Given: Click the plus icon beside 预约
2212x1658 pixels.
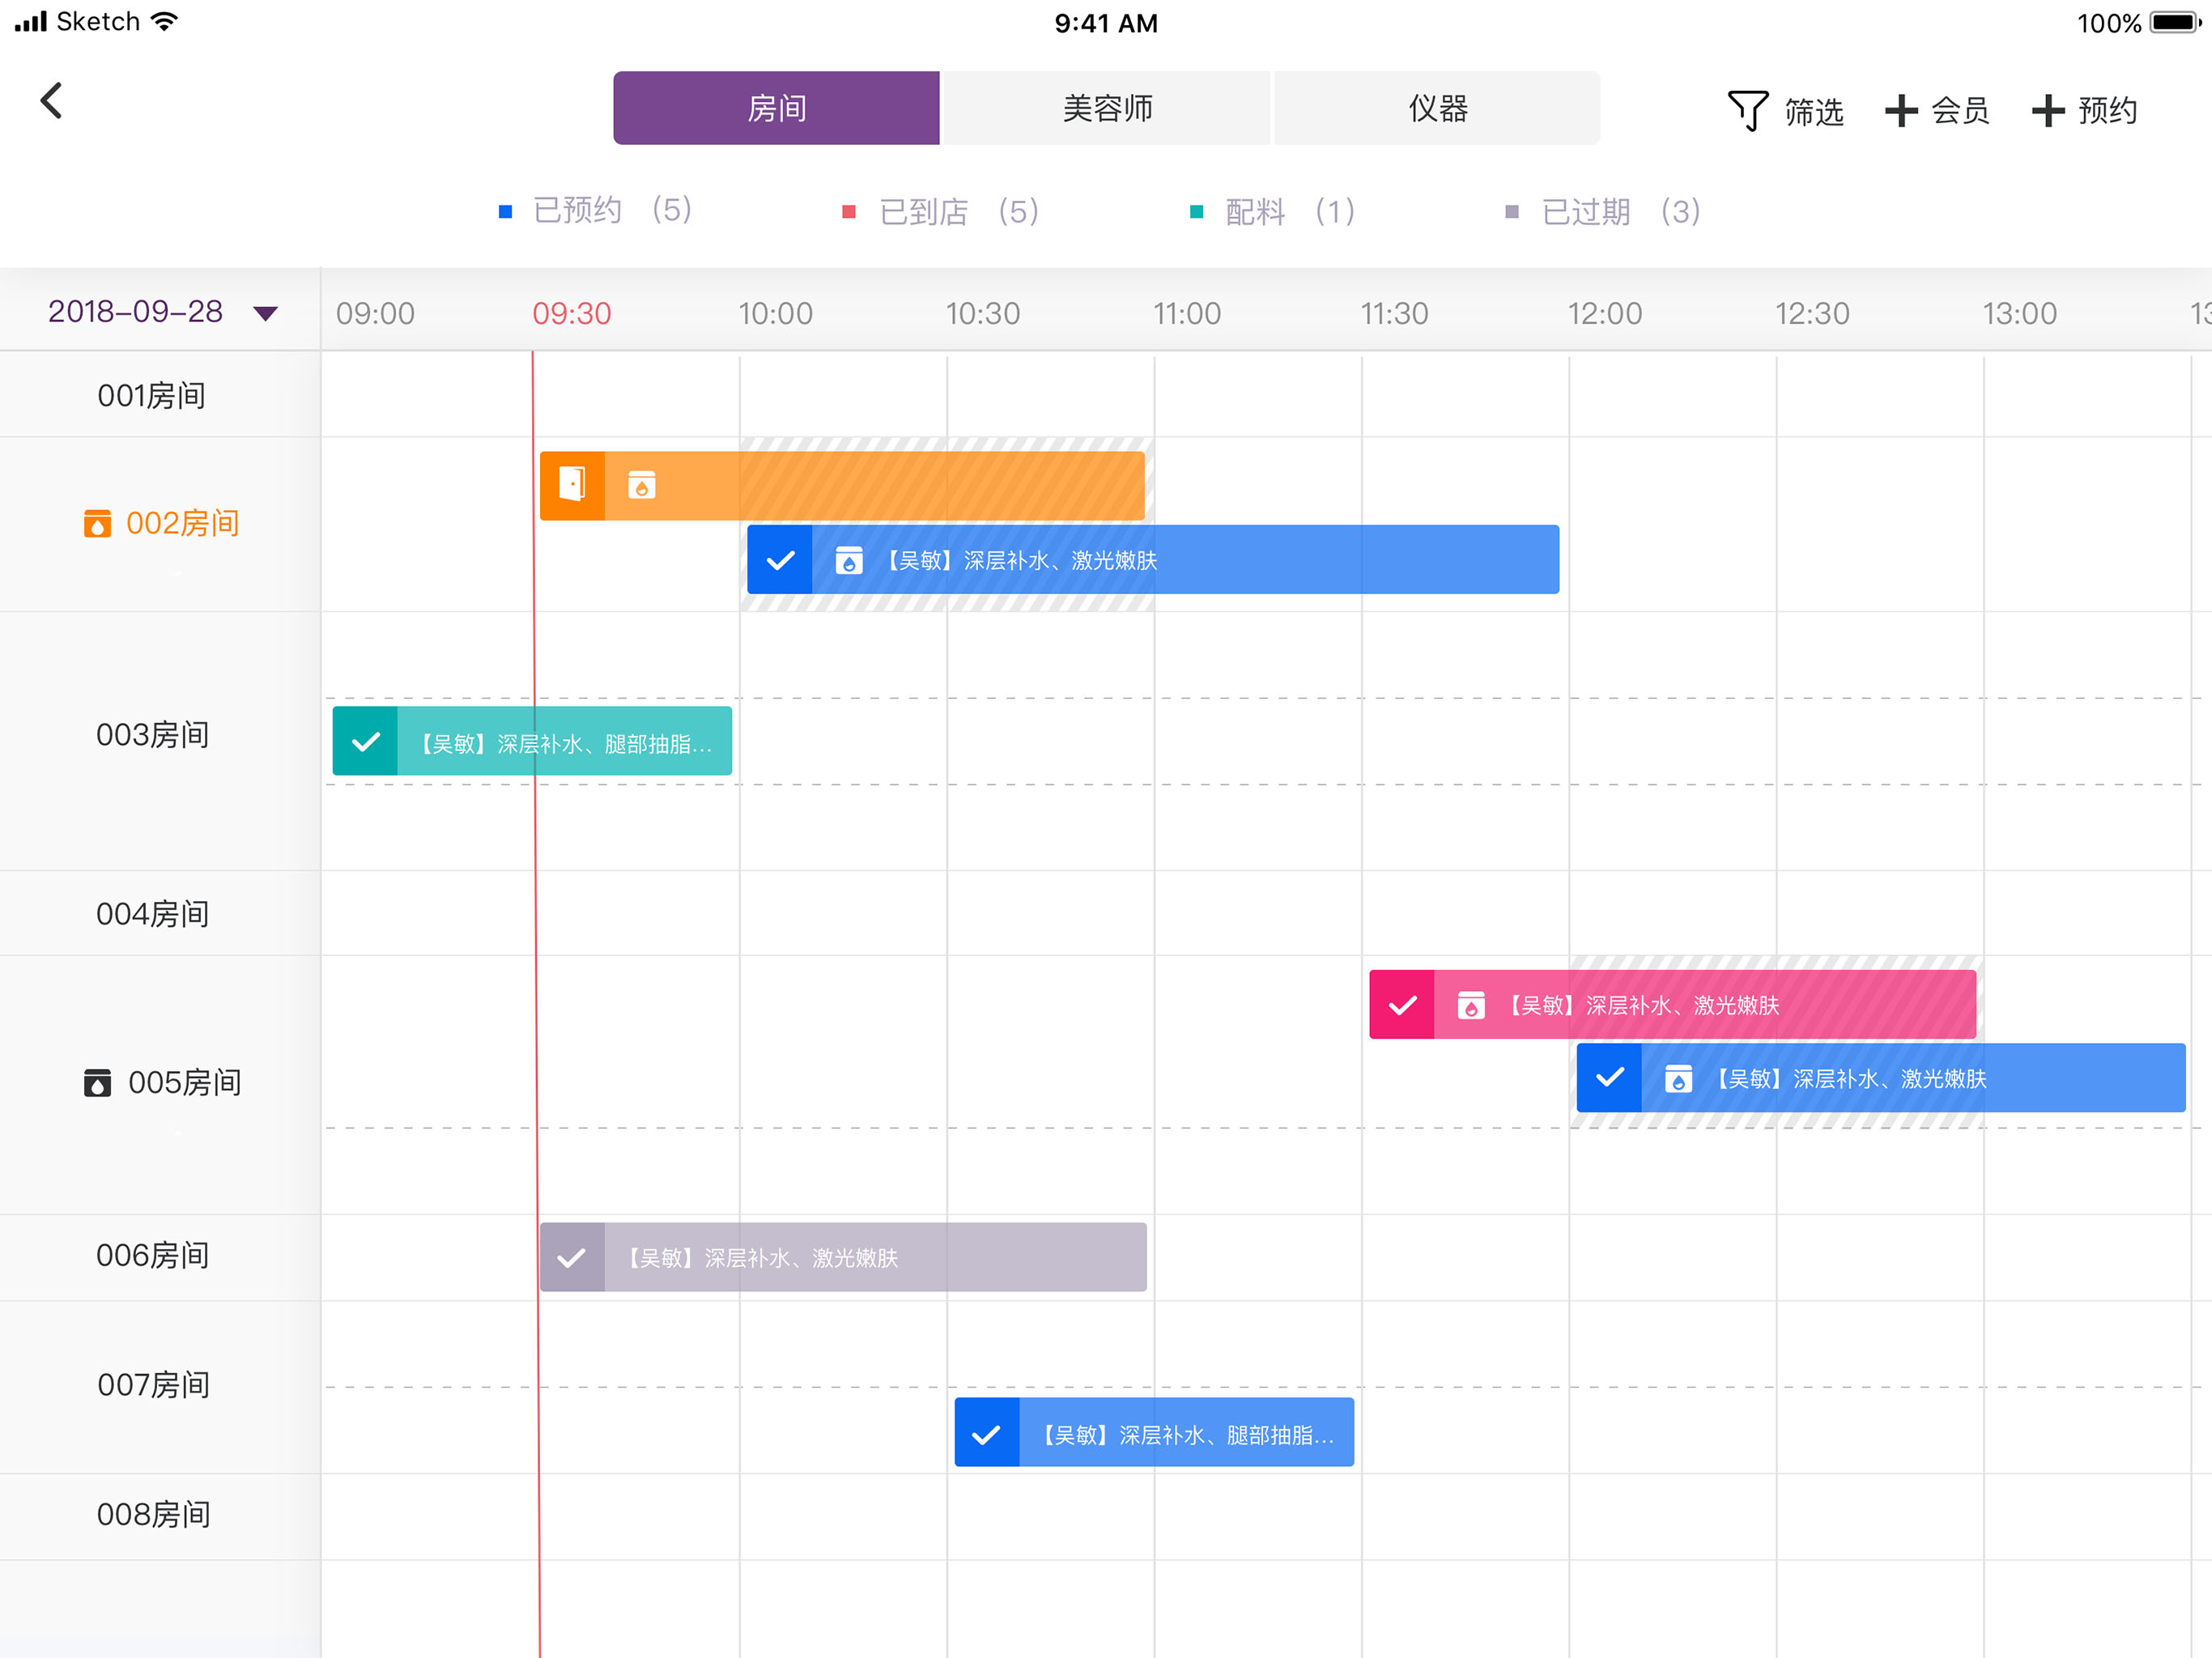Looking at the screenshot, I should pos(2047,110).
